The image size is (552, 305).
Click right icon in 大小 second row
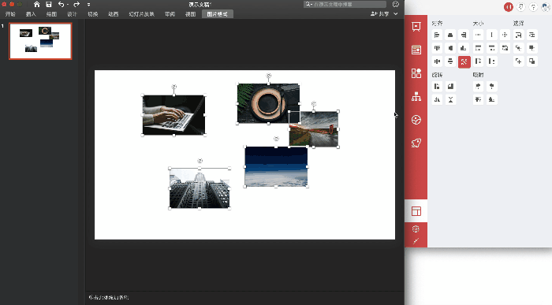(x=505, y=48)
